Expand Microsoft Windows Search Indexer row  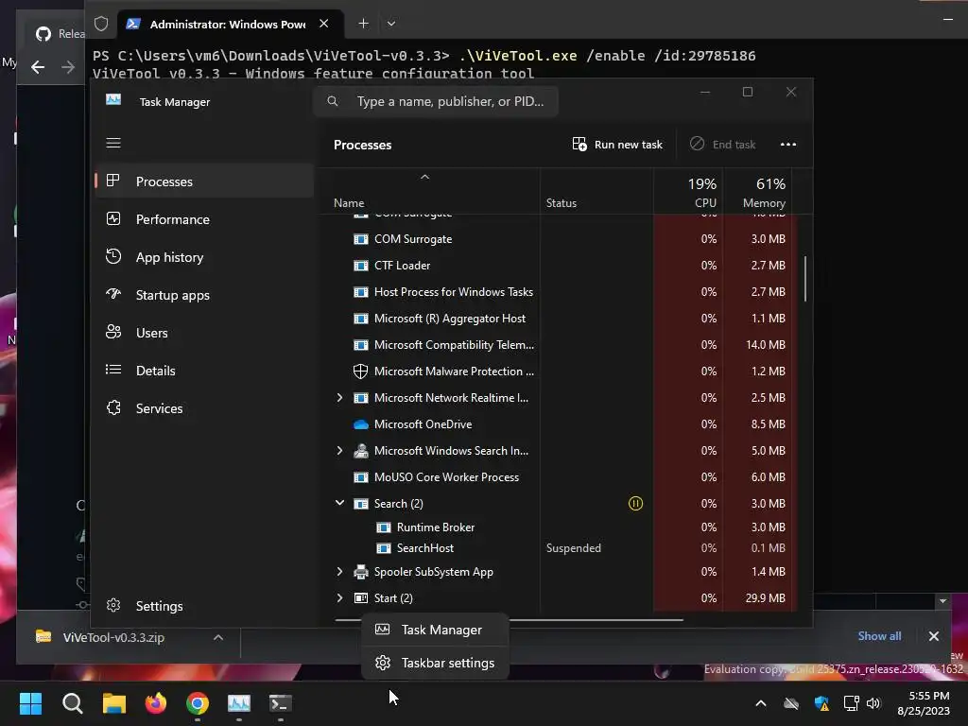point(339,451)
